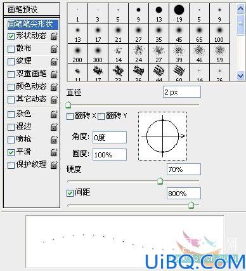
Task: Pick the soft round 45 brush tip
Action: pyautogui.click(x=179, y=34)
